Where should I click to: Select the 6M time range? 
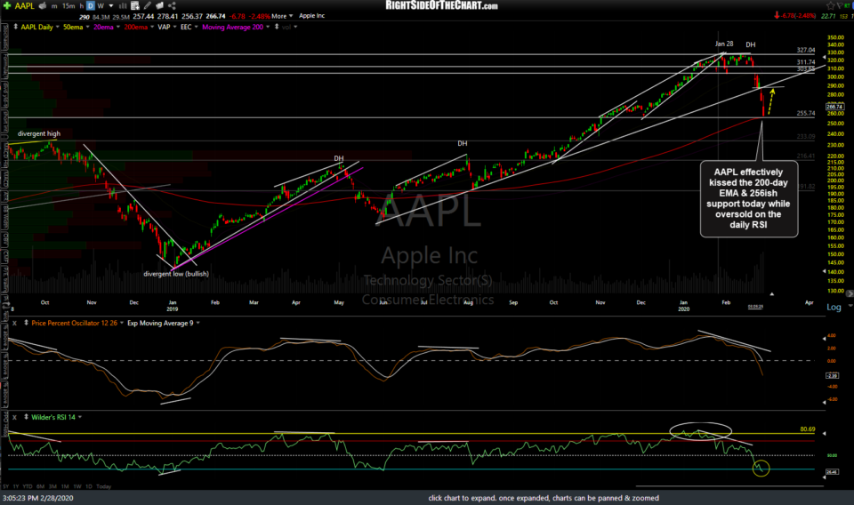pos(40,486)
